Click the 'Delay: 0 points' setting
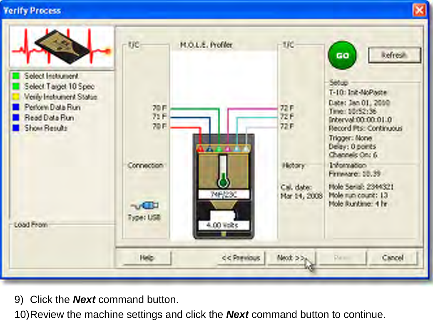This screenshot has height=320, width=433. point(352,146)
